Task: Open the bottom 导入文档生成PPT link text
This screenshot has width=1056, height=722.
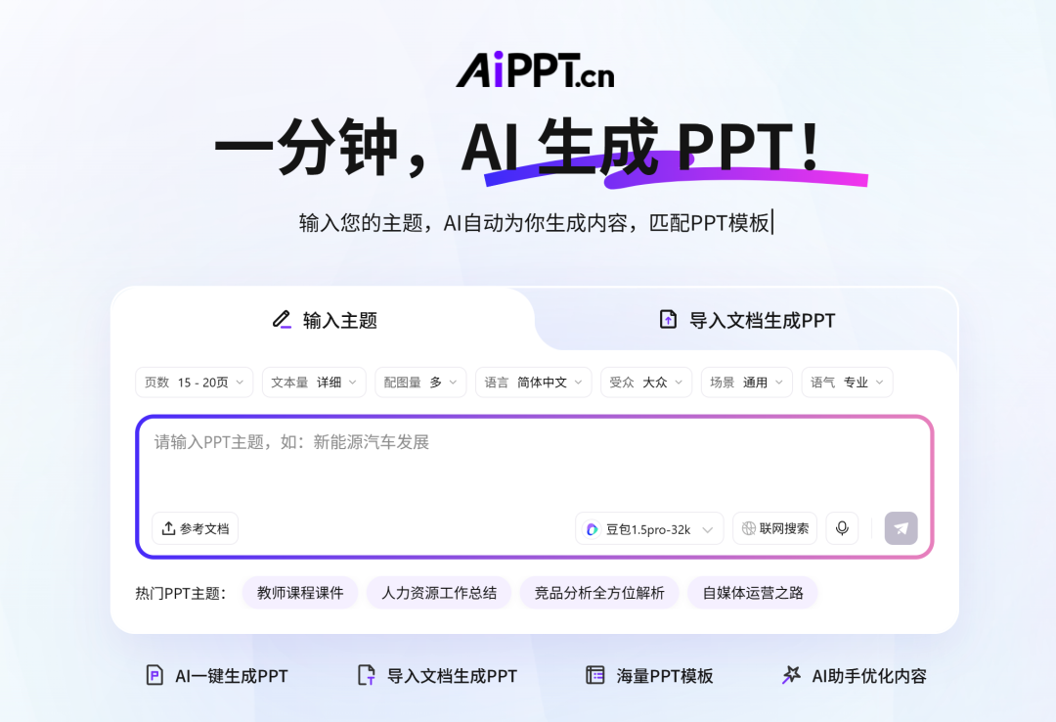Action: pos(452,675)
